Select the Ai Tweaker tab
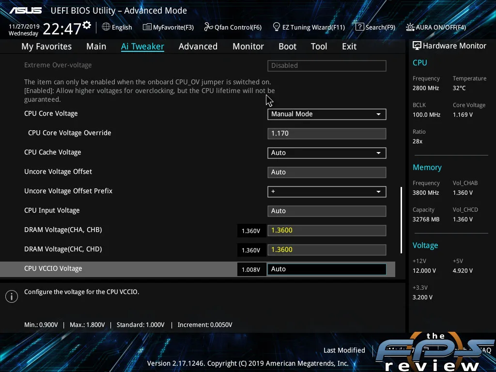 click(x=142, y=46)
